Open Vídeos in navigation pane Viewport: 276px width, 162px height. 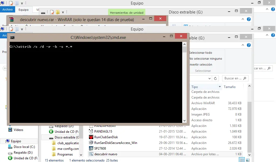pos(18,130)
